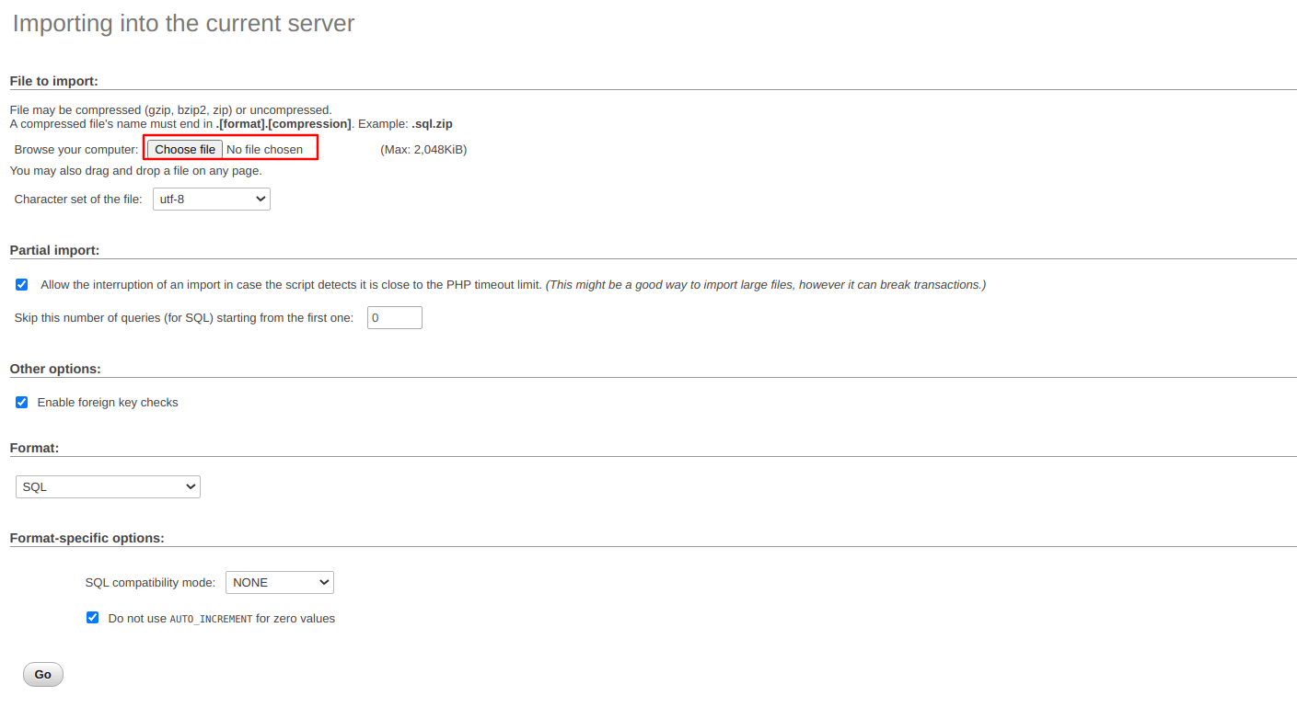The width and height of the screenshot is (1297, 719).
Task: Click the "Partial import:" section heading
Action: pyautogui.click(x=54, y=250)
